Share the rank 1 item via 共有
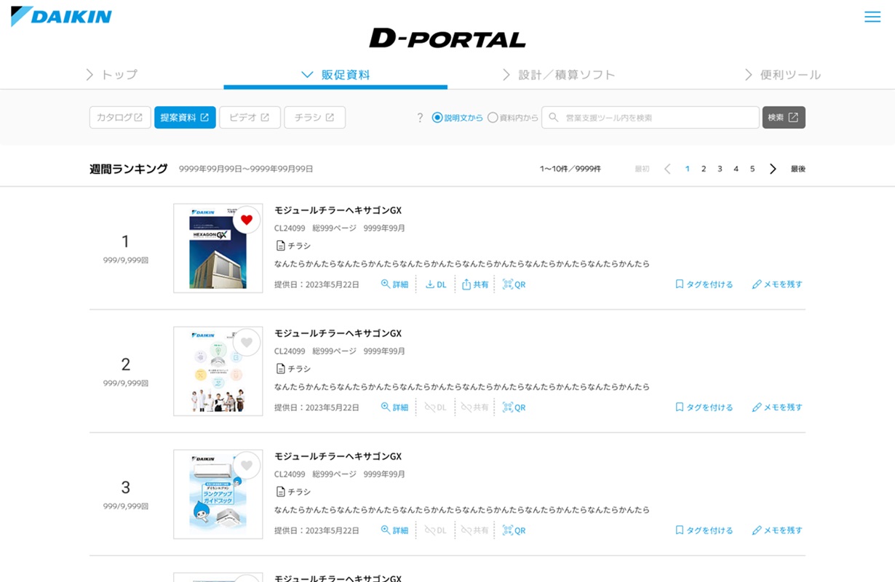The image size is (895, 582). pyautogui.click(x=475, y=284)
